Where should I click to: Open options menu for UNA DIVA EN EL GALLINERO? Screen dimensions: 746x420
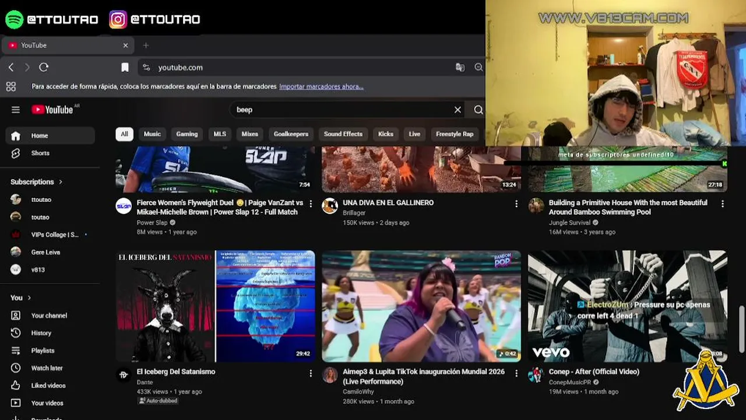[x=516, y=204]
